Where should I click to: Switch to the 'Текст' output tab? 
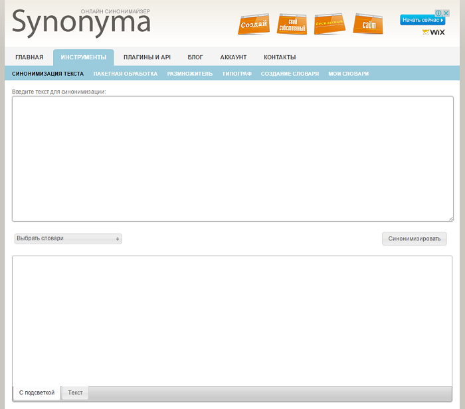[x=75, y=393]
